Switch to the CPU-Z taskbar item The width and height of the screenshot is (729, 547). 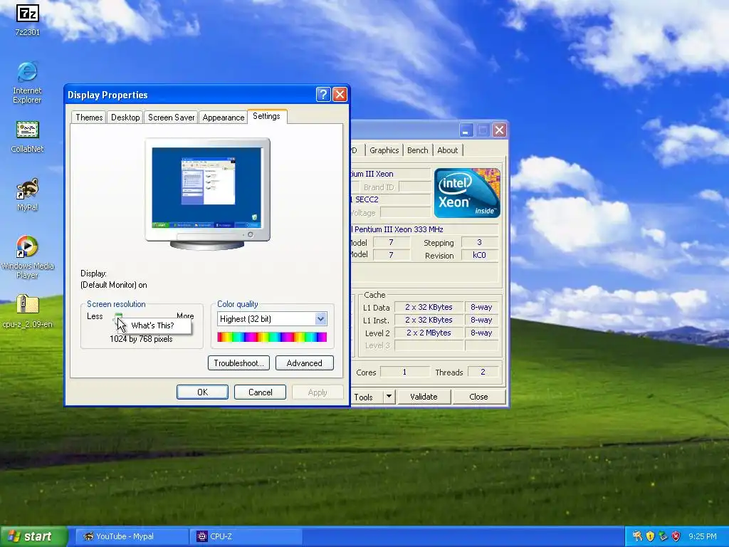coord(247,536)
